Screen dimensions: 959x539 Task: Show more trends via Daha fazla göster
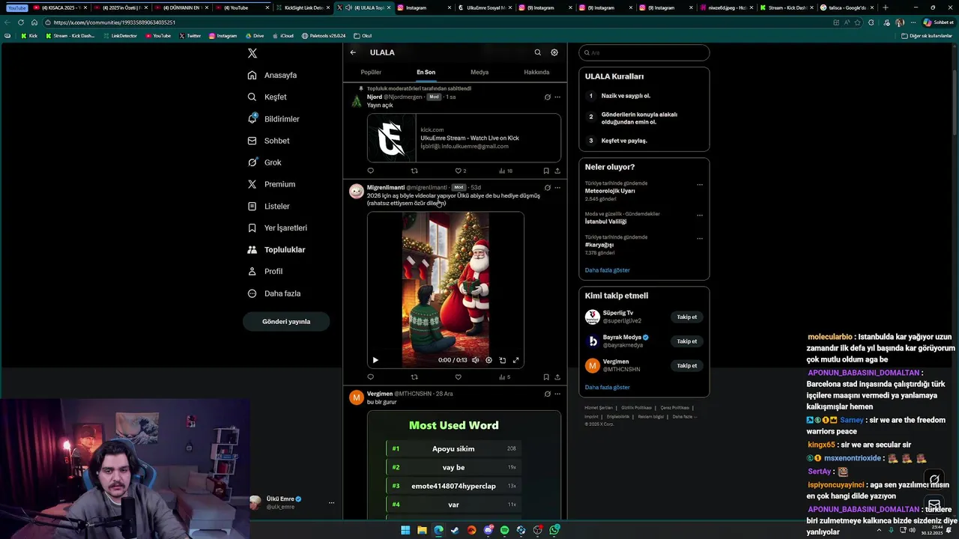[x=608, y=270]
